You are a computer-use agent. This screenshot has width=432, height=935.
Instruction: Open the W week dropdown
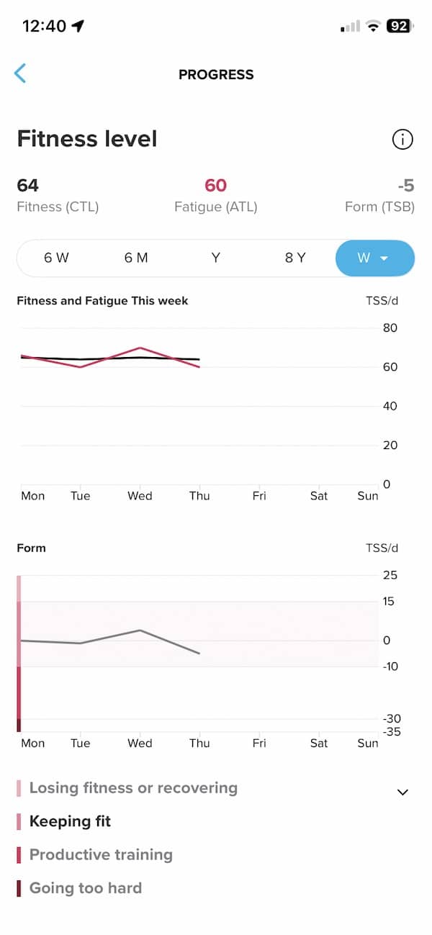pyautogui.click(x=374, y=258)
